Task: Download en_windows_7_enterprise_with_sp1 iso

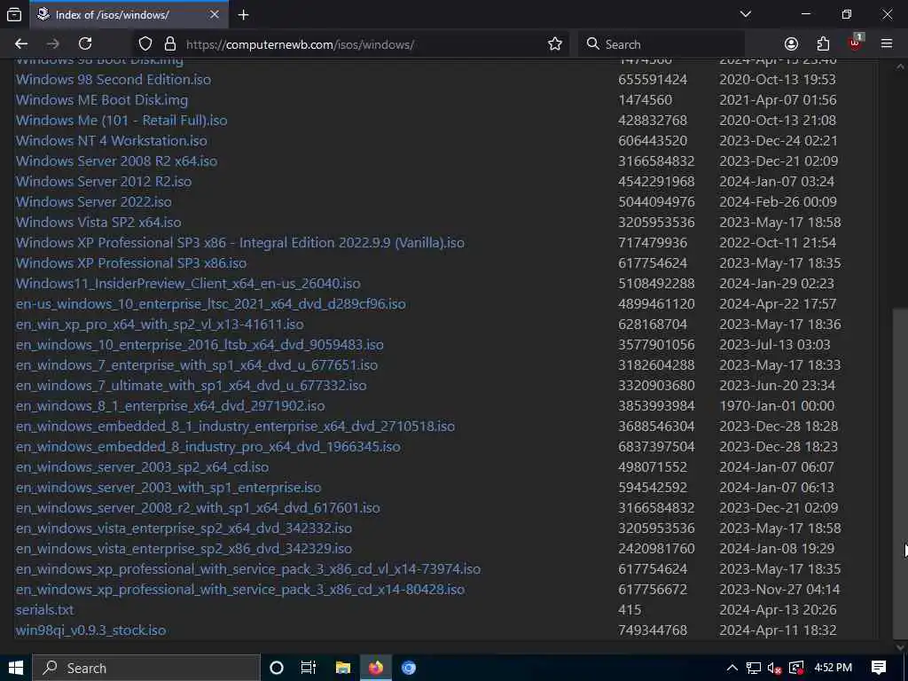Action: click(x=197, y=365)
